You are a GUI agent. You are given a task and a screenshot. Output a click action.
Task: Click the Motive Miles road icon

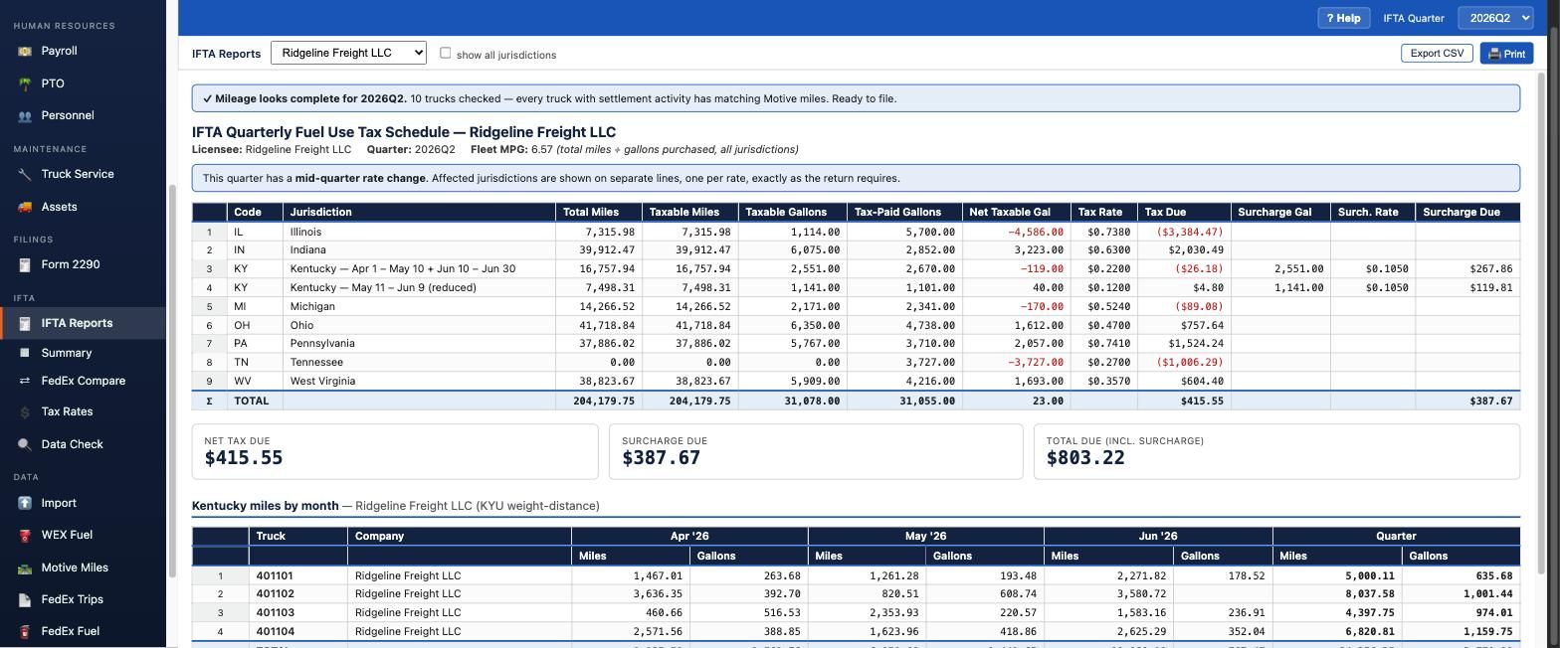coord(25,567)
